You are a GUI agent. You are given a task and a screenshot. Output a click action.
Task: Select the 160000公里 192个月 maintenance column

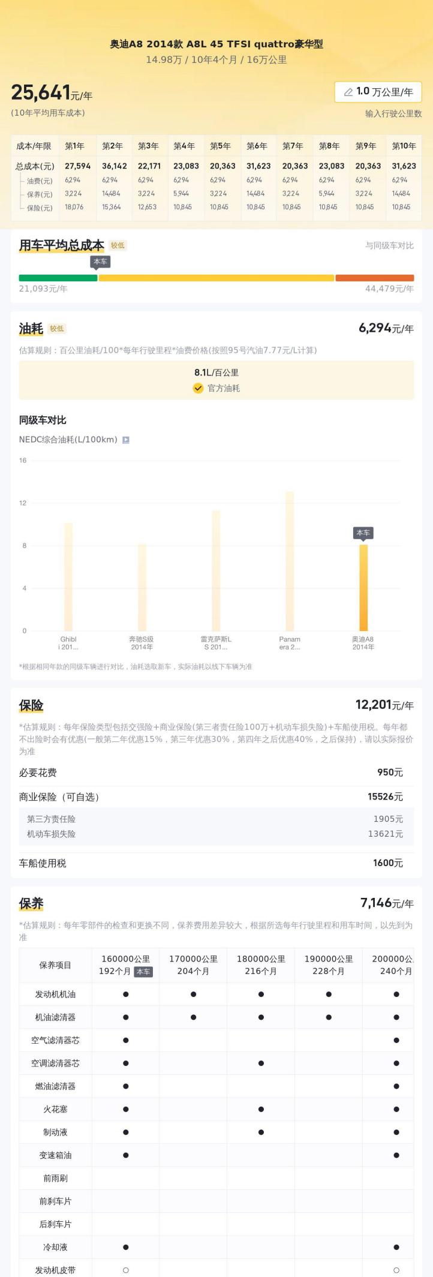click(x=125, y=965)
